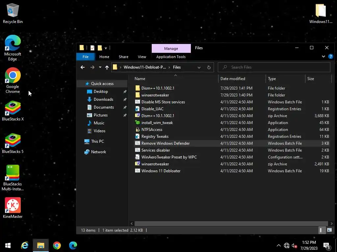Click the Files breadcrumb segment

coord(177,67)
